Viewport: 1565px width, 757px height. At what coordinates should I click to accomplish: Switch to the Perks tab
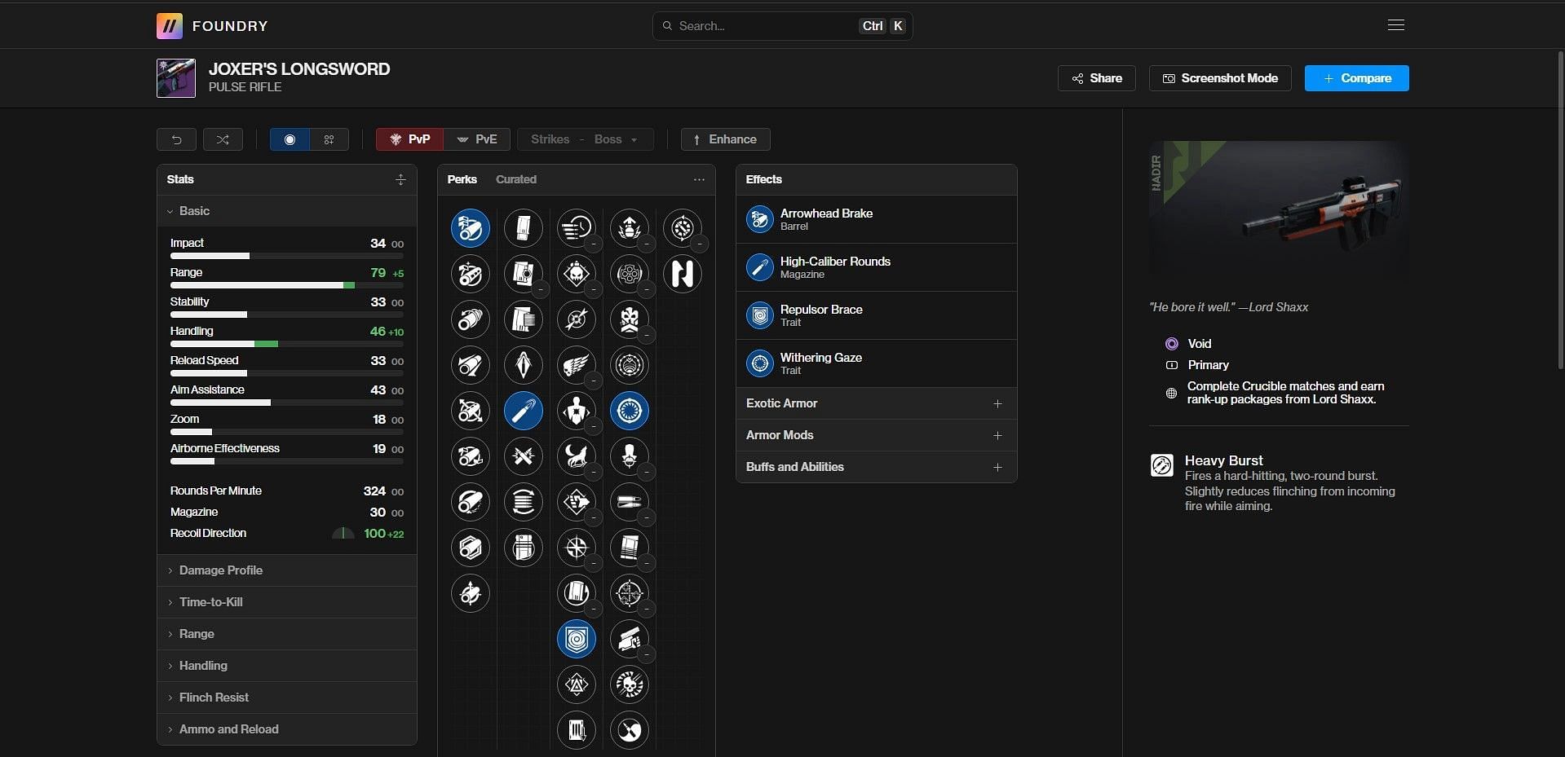pyautogui.click(x=462, y=179)
